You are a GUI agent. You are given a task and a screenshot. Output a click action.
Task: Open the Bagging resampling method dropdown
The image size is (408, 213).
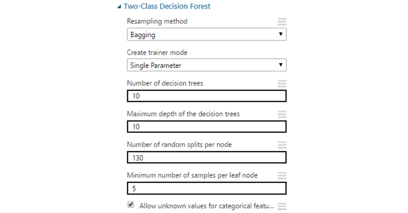coord(207,35)
